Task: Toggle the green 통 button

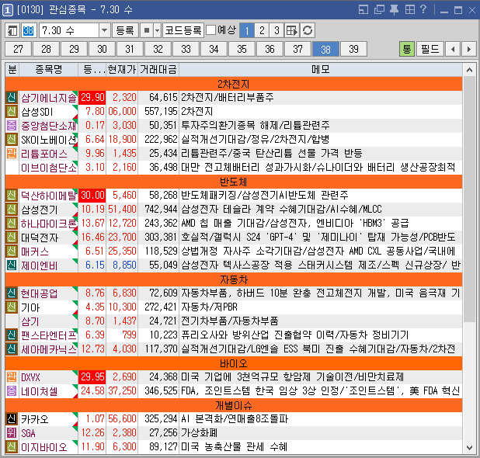Action: pos(407,49)
